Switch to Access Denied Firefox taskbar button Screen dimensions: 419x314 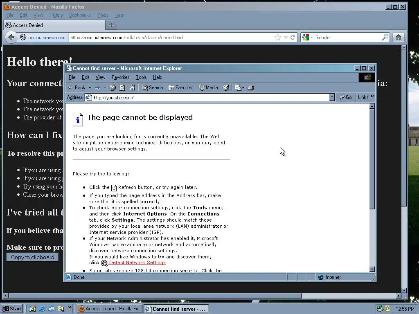[x=110, y=309]
